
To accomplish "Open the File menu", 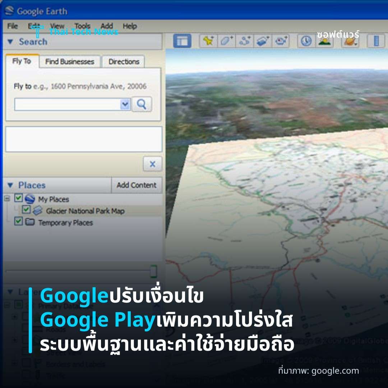I will tap(12, 26).
